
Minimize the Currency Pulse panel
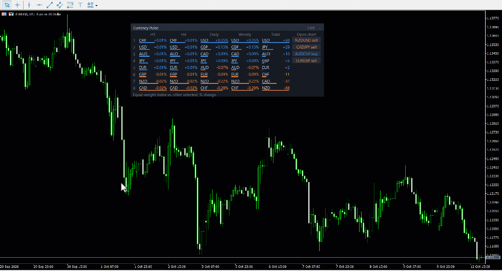[320, 28]
